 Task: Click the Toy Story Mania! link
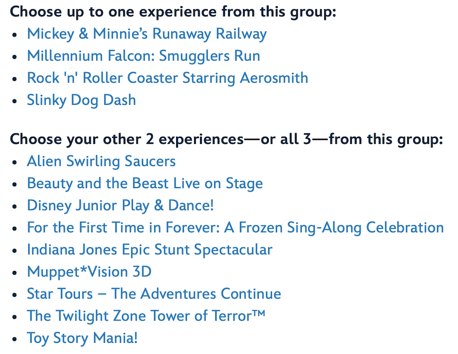click(82, 338)
